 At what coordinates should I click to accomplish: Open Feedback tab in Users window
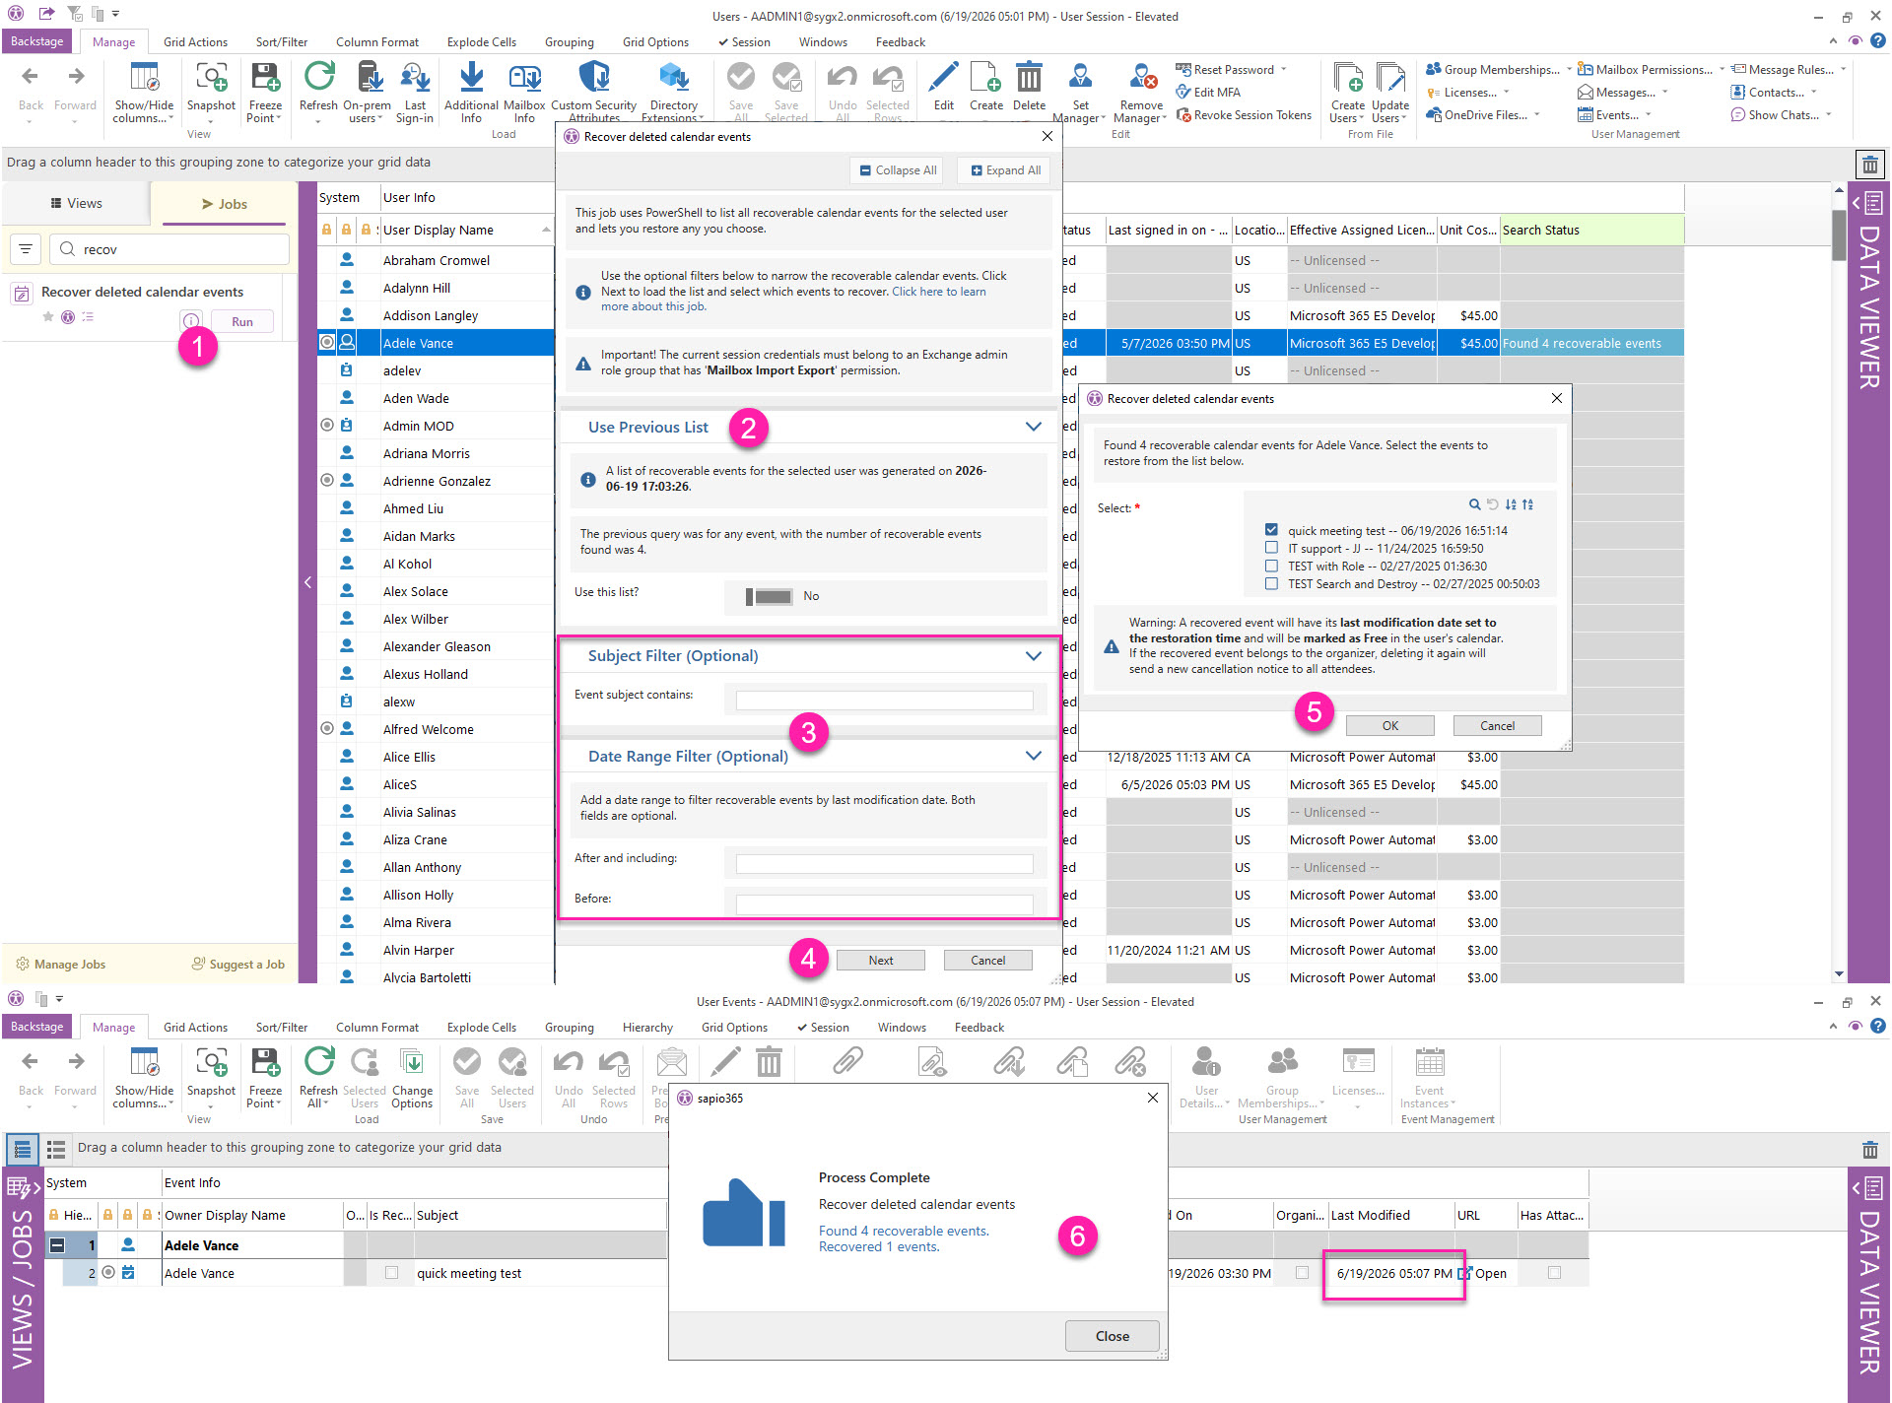(900, 42)
